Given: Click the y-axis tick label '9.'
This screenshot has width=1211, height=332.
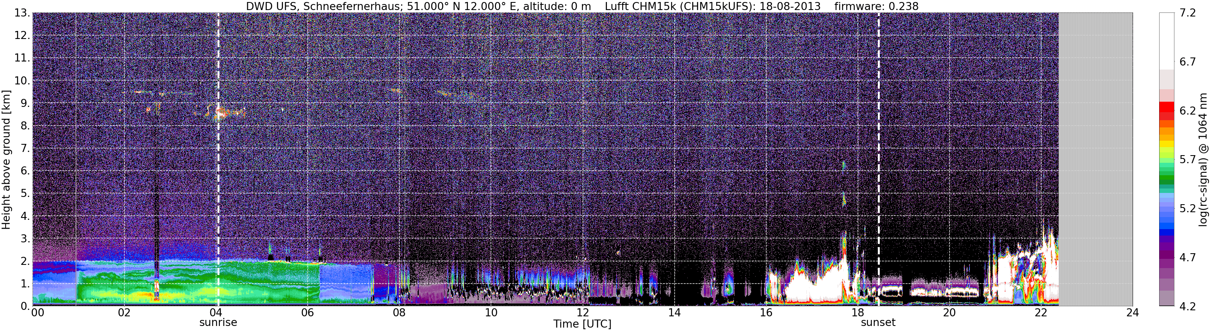Looking at the screenshot, I should tap(25, 103).
